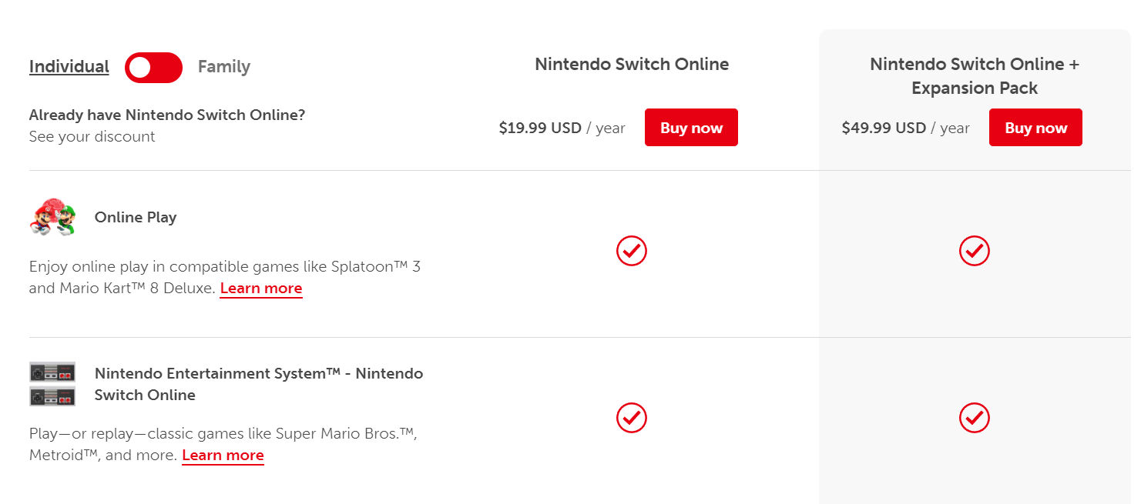Buy the $49.99 Expansion Pack plan

coord(1035,128)
